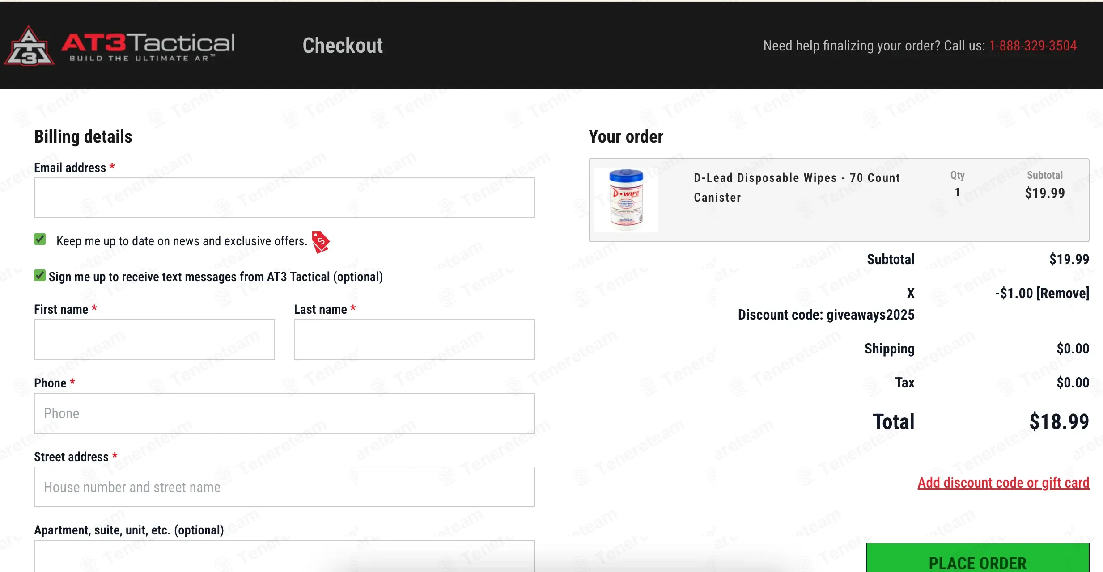This screenshot has height=572, width=1103.
Task: Focus the Email address field
Action: [x=284, y=198]
